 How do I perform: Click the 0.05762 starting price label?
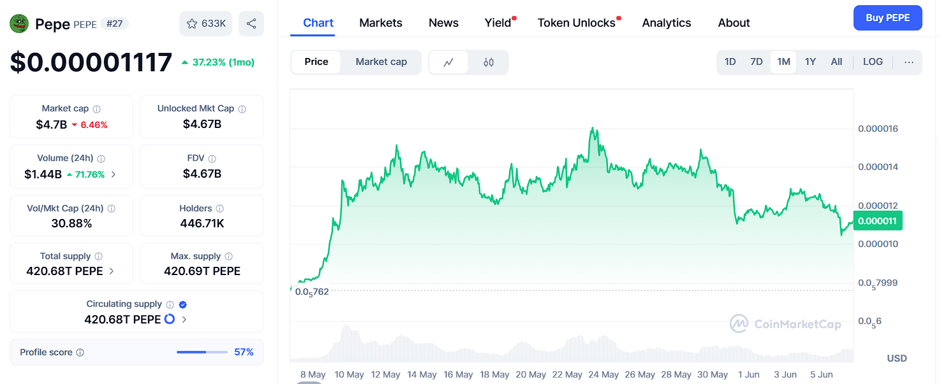(312, 292)
